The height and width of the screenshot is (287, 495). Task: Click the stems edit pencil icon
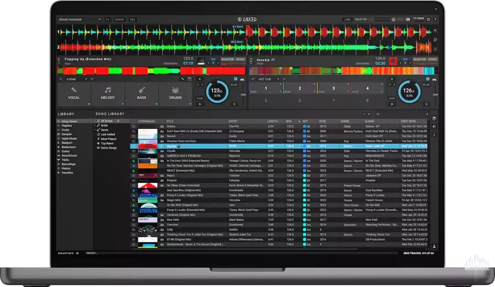pyautogui.click(x=183, y=79)
